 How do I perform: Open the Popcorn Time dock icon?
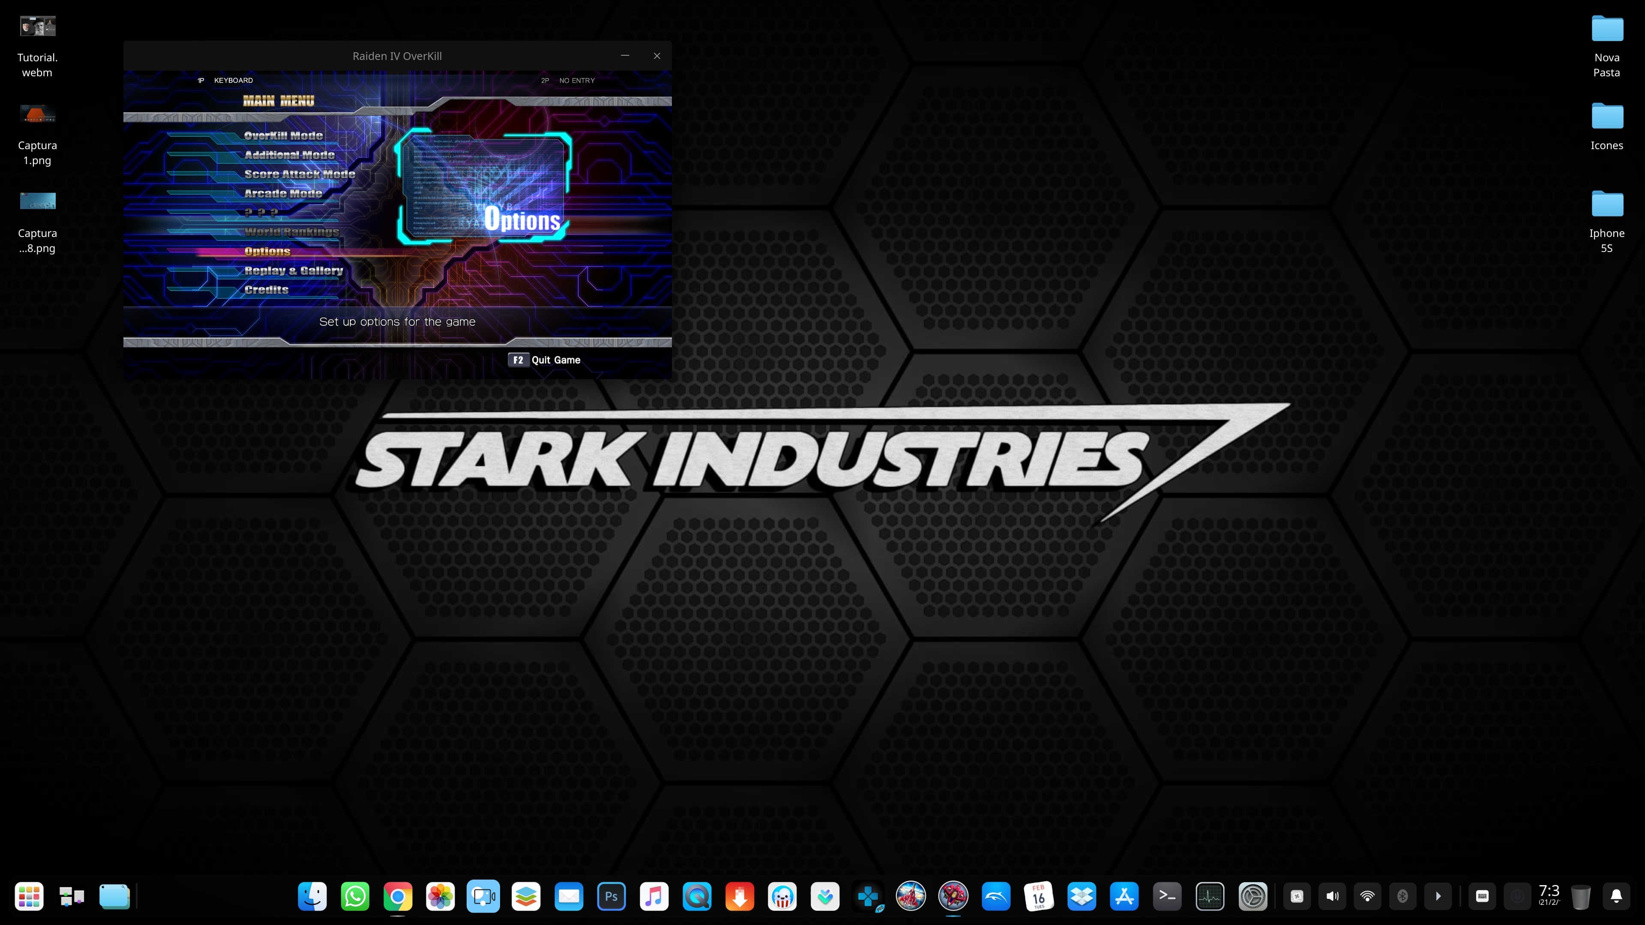click(x=782, y=895)
